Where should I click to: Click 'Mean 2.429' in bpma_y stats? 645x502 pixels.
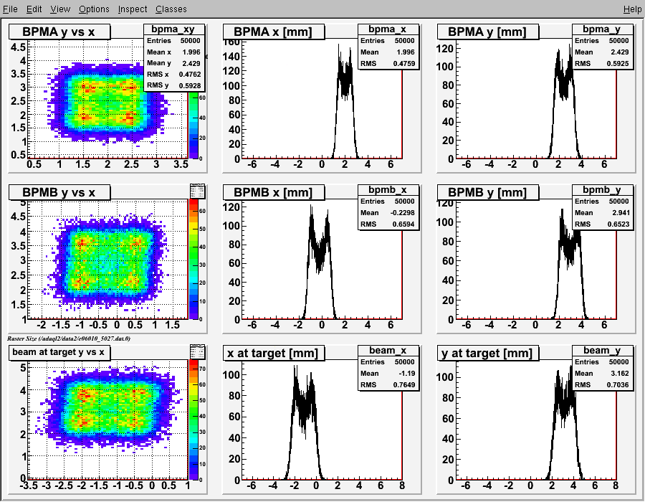coord(603,52)
